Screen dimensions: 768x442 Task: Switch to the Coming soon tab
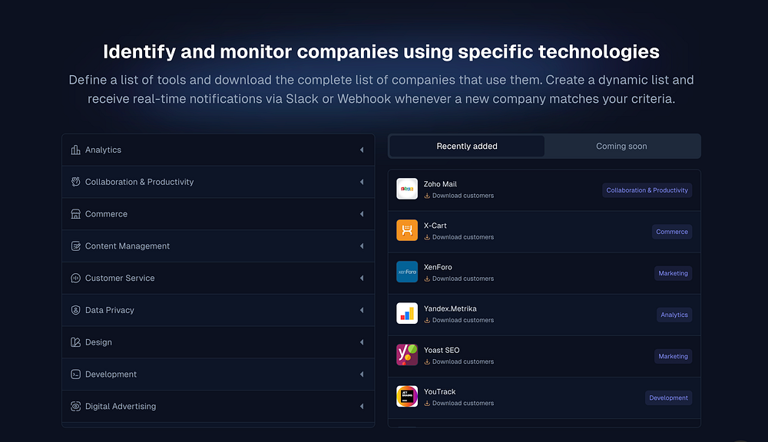621,147
